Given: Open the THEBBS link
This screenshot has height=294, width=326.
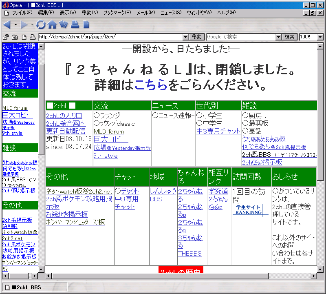Looking at the screenshot, I should [x=190, y=254].
